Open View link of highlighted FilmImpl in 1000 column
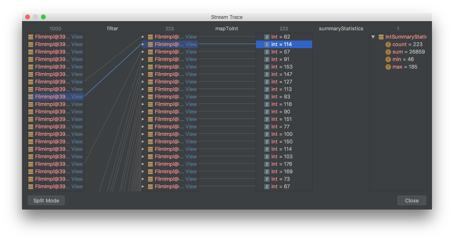454x241 pixels. click(x=77, y=97)
